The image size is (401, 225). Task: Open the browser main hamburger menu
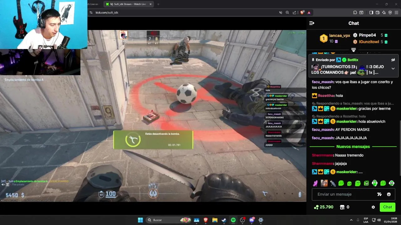pos(396,12)
